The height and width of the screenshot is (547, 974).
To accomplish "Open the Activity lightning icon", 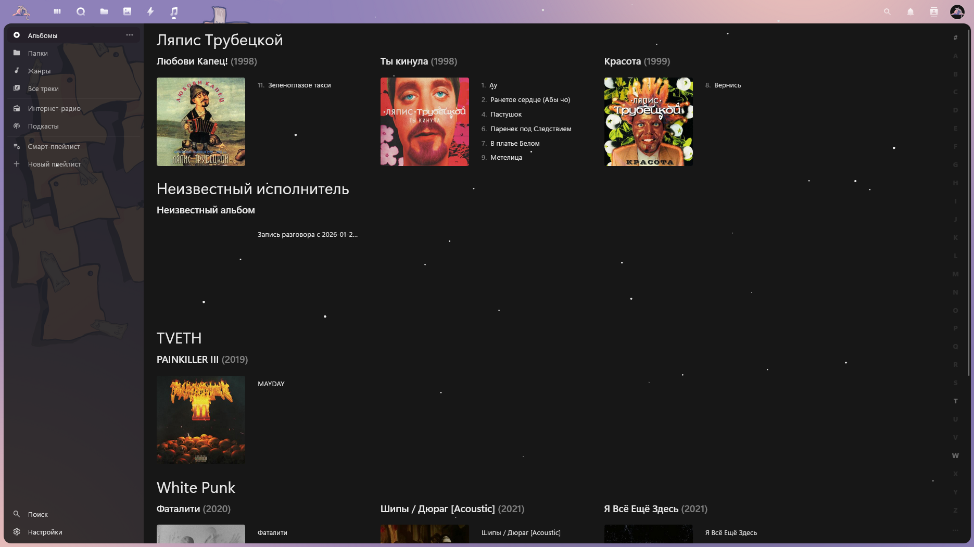I will pyautogui.click(x=150, y=11).
